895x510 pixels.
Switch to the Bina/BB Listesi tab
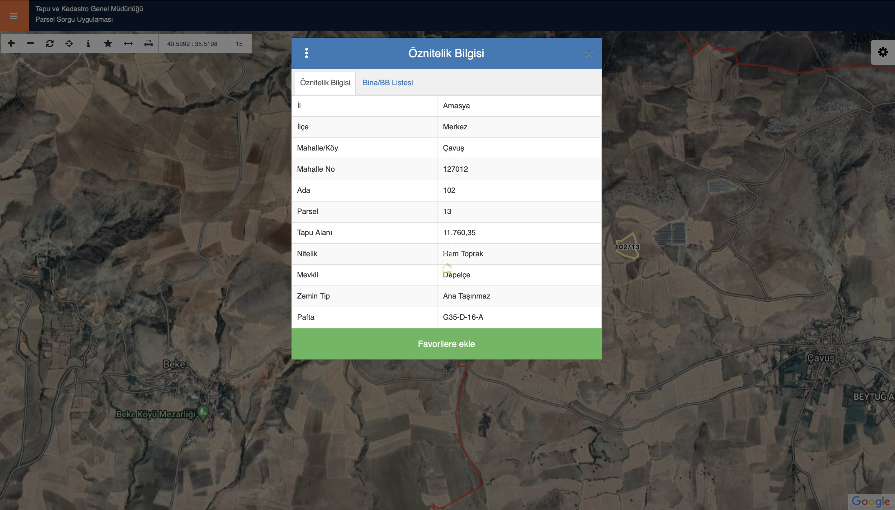click(x=387, y=83)
